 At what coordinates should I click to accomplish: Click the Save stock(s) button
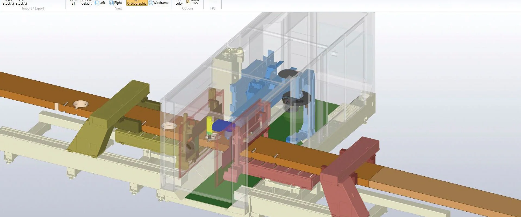coord(21,3)
